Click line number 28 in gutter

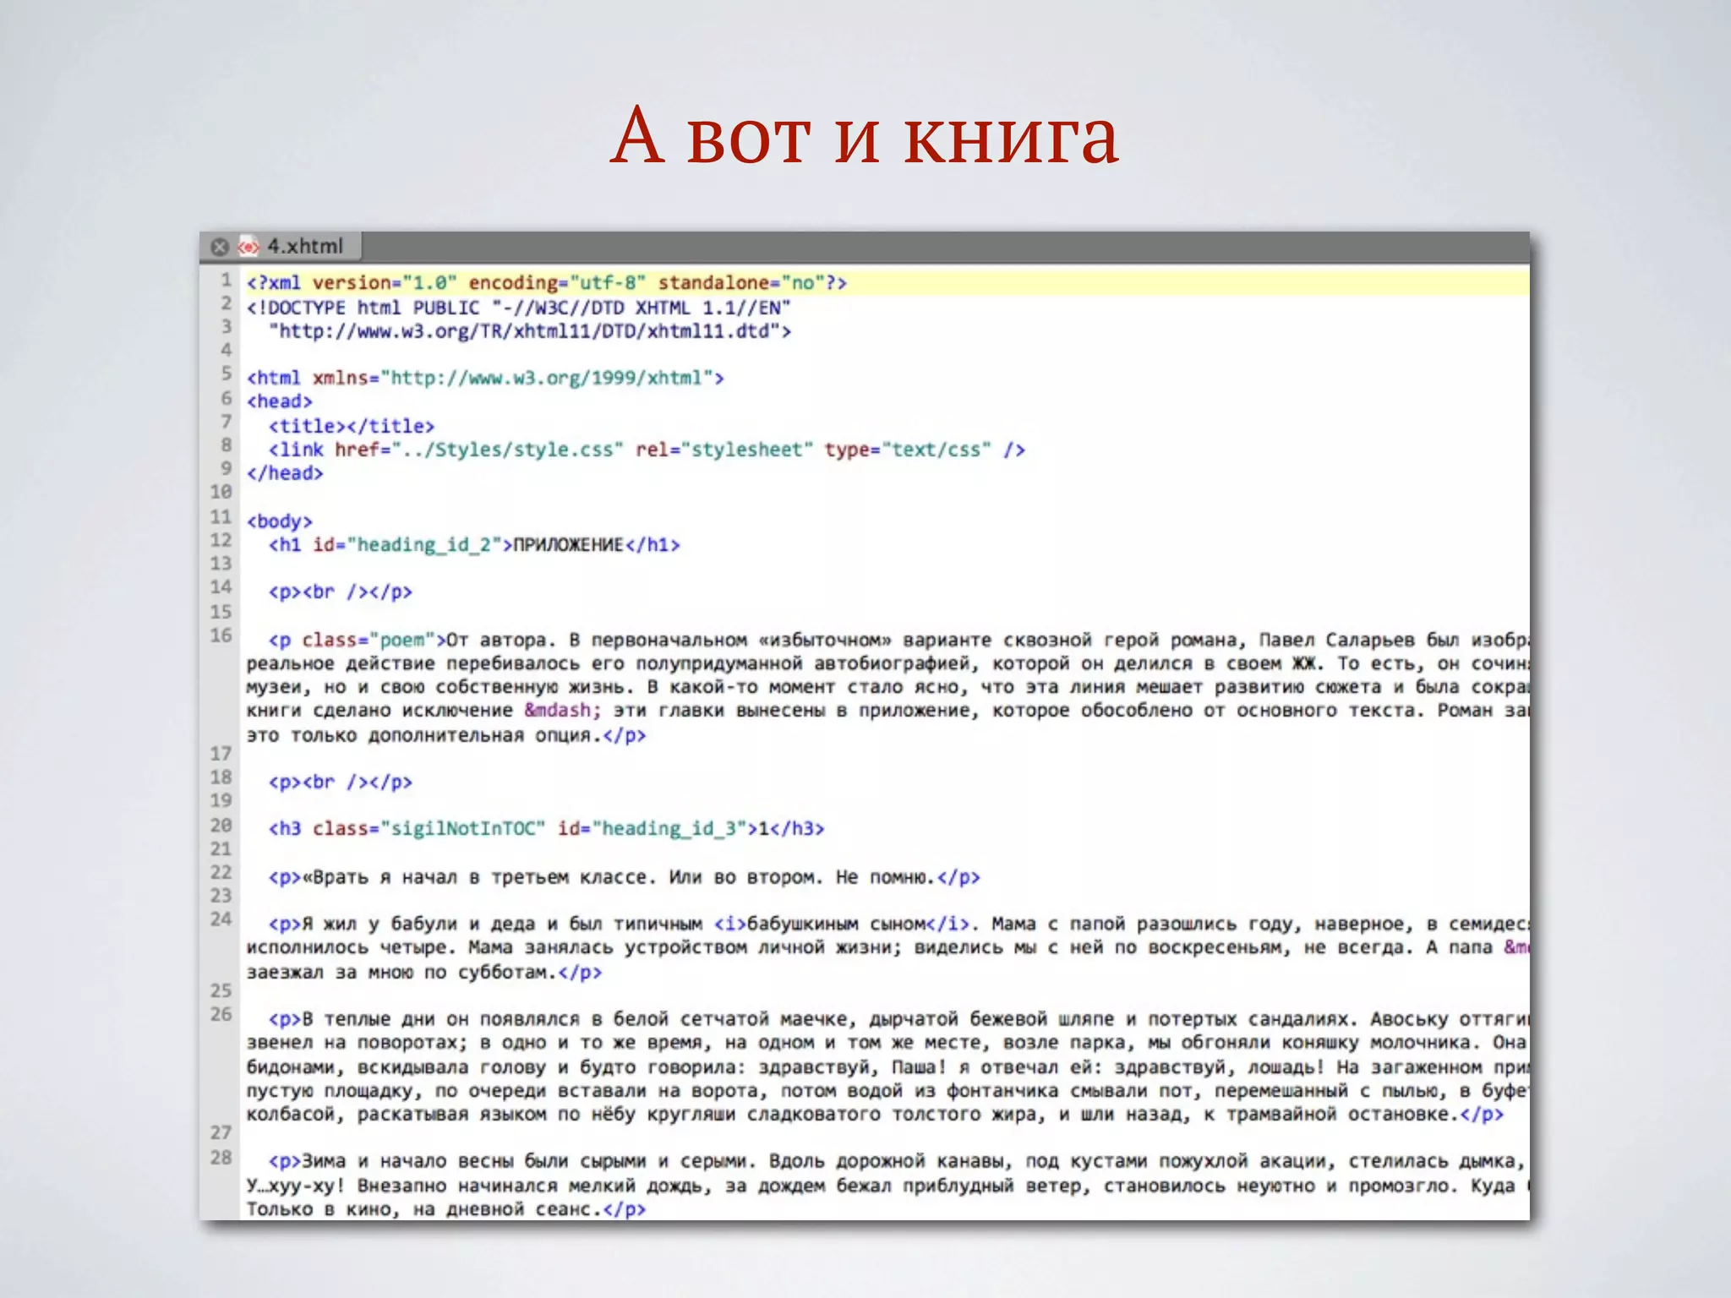pyautogui.click(x=221, y=1158)
